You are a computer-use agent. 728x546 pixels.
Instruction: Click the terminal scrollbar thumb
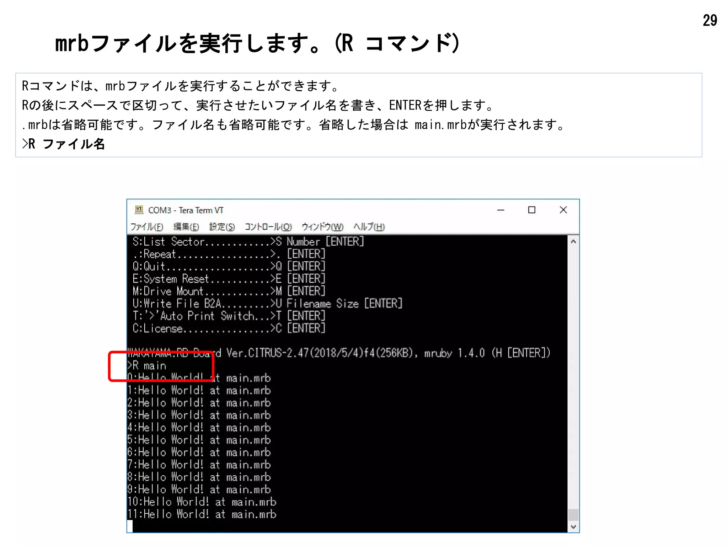pos(573,514)
